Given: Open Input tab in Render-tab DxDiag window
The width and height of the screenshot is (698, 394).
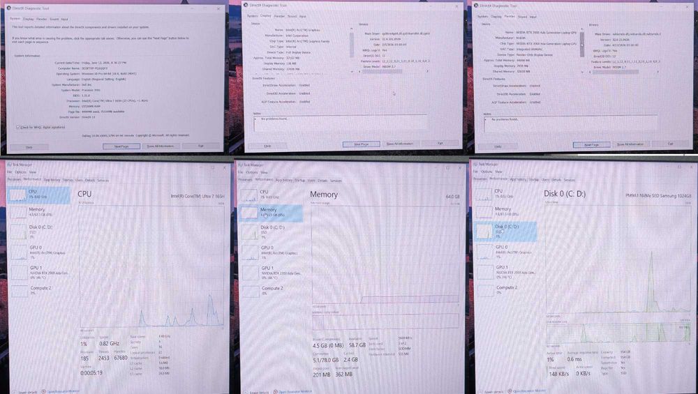Looking at the screenshot, I should (533, 17).
